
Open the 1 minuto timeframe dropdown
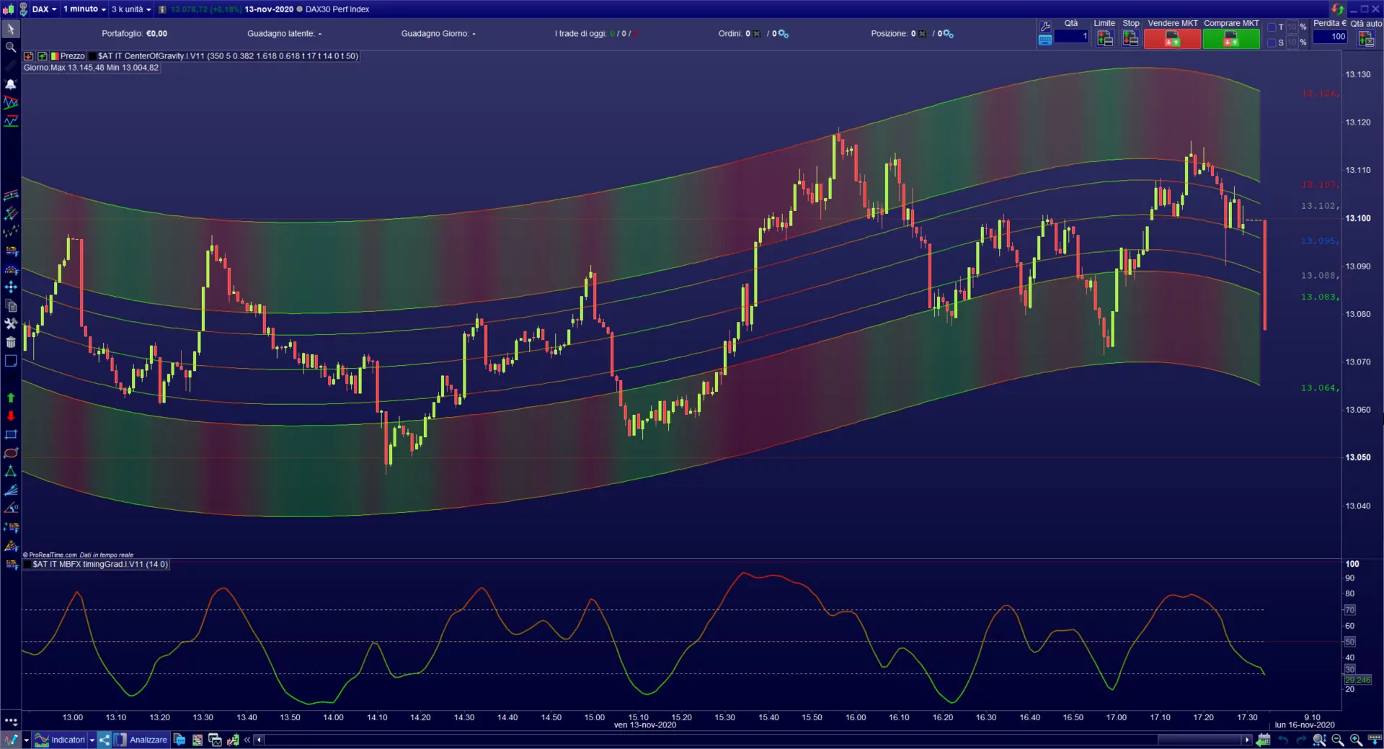(84, 9)
